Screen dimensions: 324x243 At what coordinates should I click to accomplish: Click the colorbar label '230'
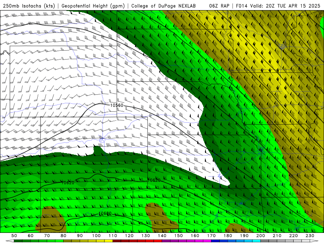click(310, 236)
